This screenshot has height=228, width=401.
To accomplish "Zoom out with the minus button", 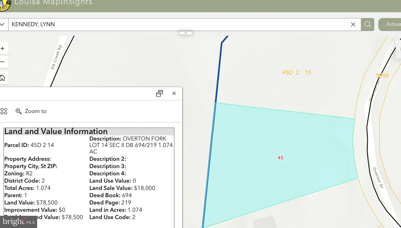I will 3,61.
